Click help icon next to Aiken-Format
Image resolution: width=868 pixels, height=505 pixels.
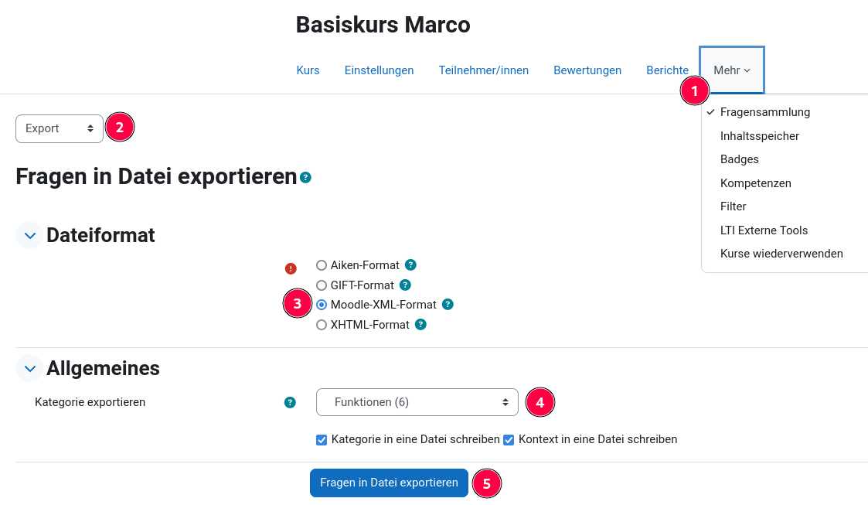(410, 264)
